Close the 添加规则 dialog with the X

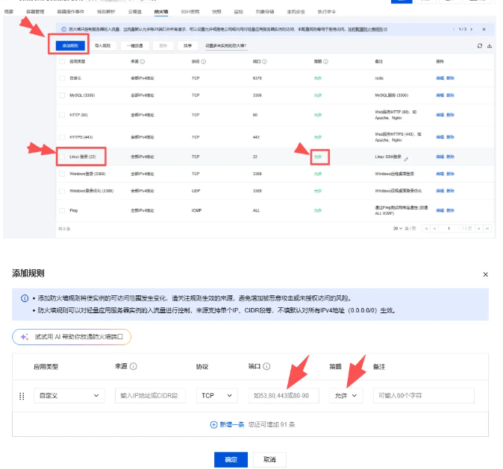pyautogui.click(x=486, y=275)
